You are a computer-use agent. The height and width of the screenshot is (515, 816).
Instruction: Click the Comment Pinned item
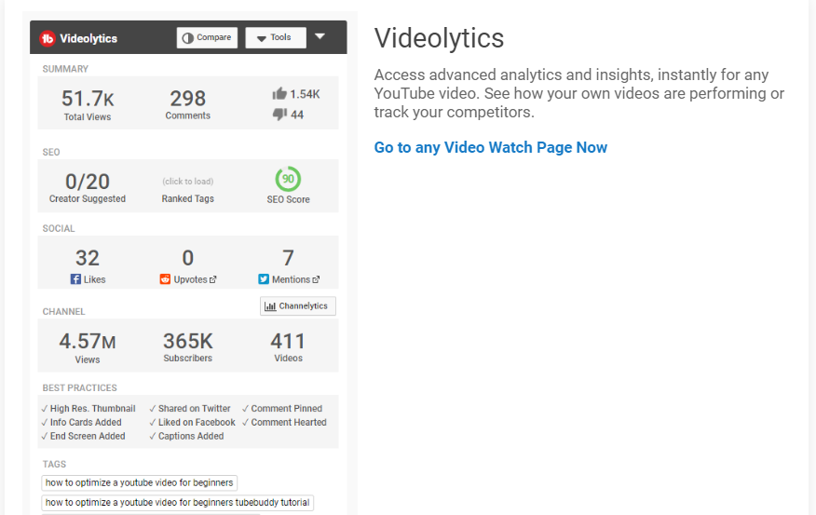282,408
